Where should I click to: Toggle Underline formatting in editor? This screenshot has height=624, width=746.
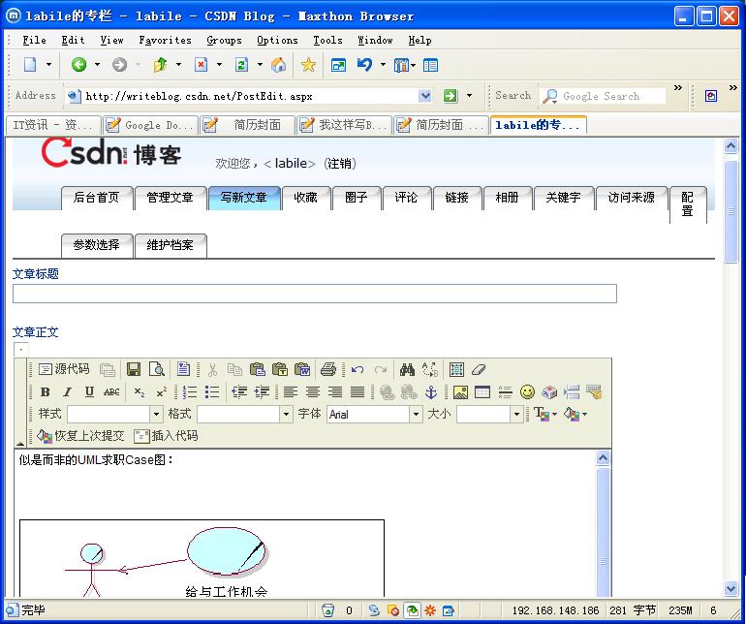click(89, 392)
